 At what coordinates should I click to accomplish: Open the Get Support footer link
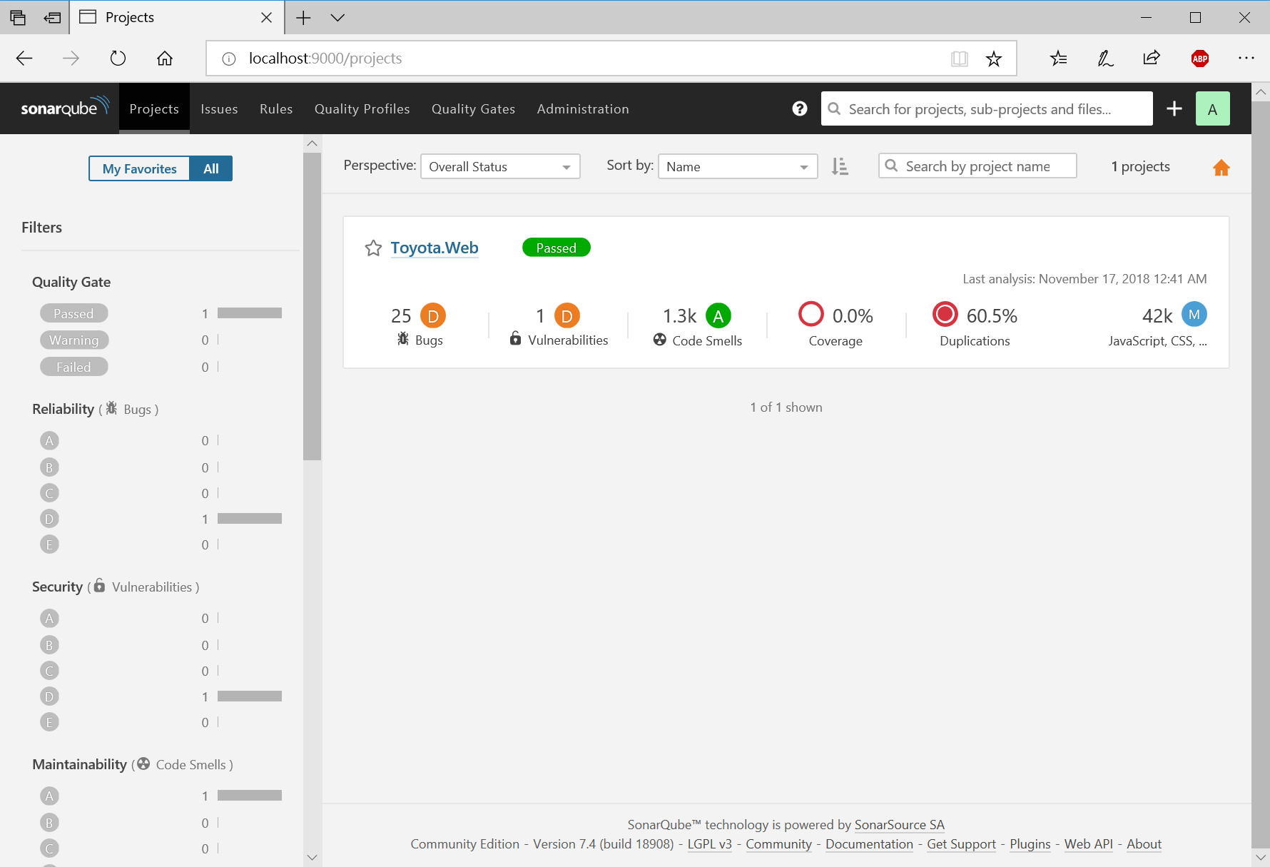click(x=961, y=843)
